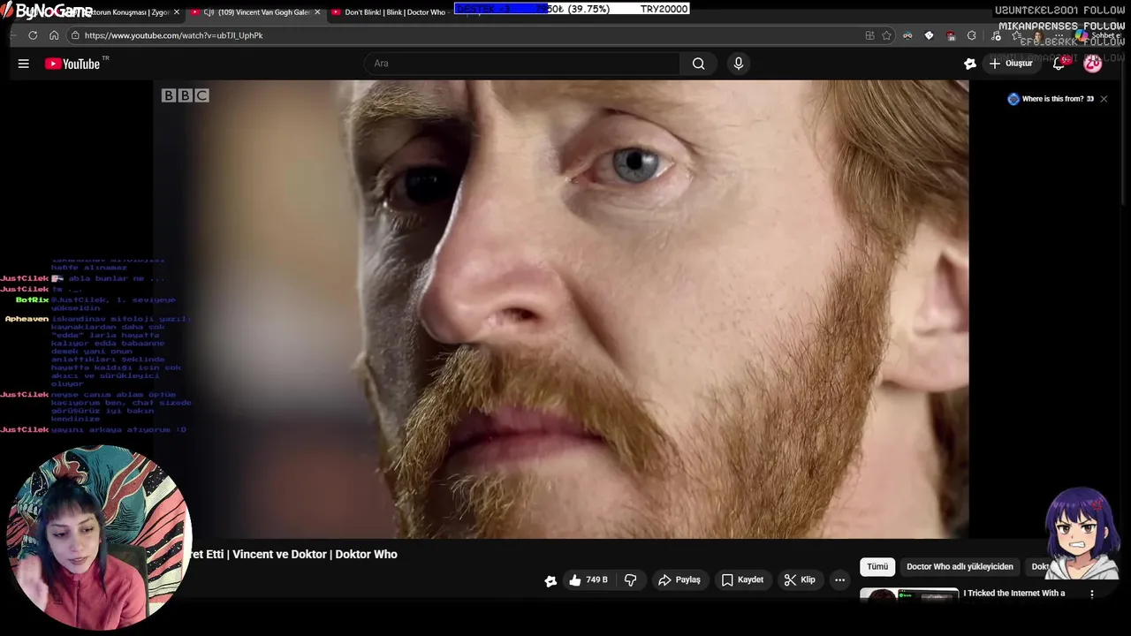Click the site info lock icon
1131x636 pixels.
76,35
